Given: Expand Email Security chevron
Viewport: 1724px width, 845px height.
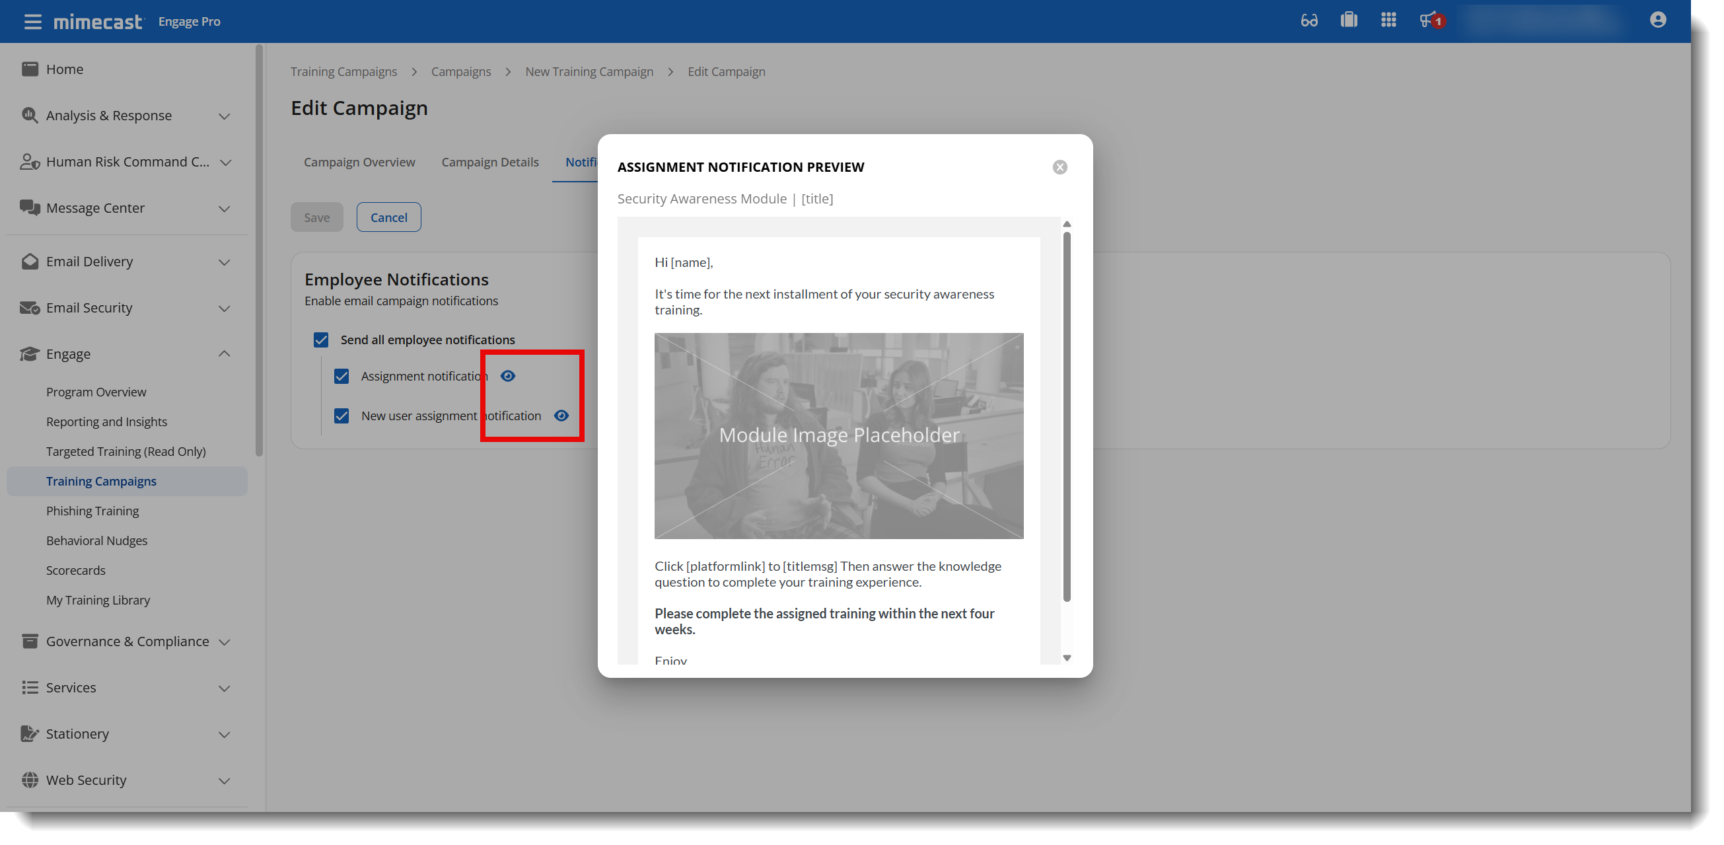Looking at the screenshot, I should [x=224, y=308].
